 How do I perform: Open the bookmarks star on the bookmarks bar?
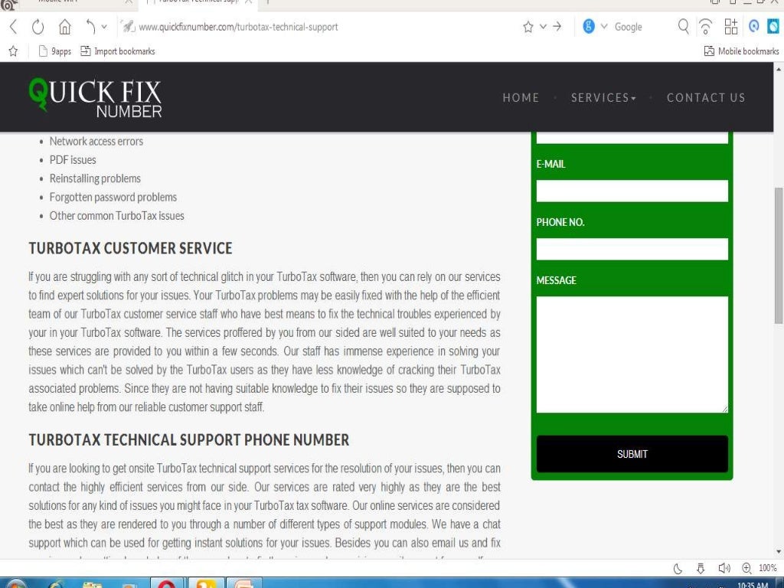pos(14,51)
